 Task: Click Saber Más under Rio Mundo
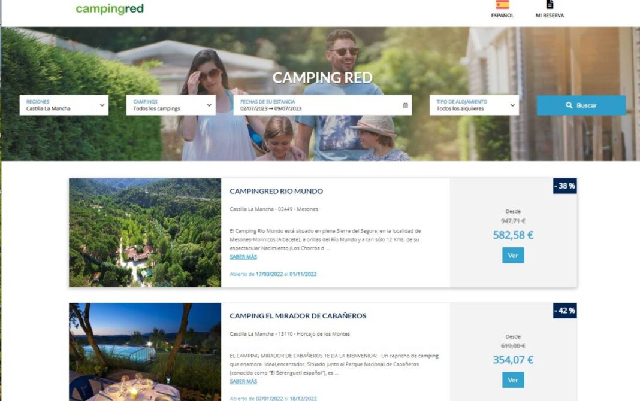[243, 257]
